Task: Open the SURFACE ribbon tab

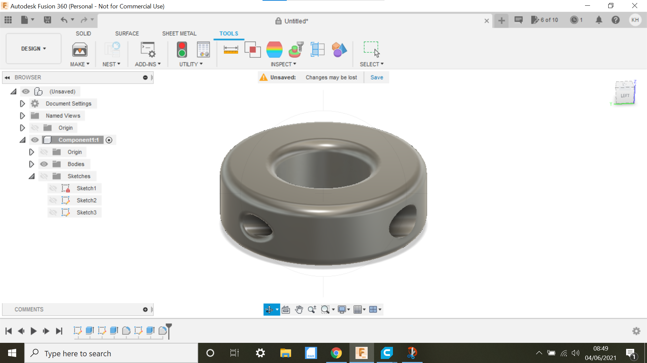Action: pos(127,33)
